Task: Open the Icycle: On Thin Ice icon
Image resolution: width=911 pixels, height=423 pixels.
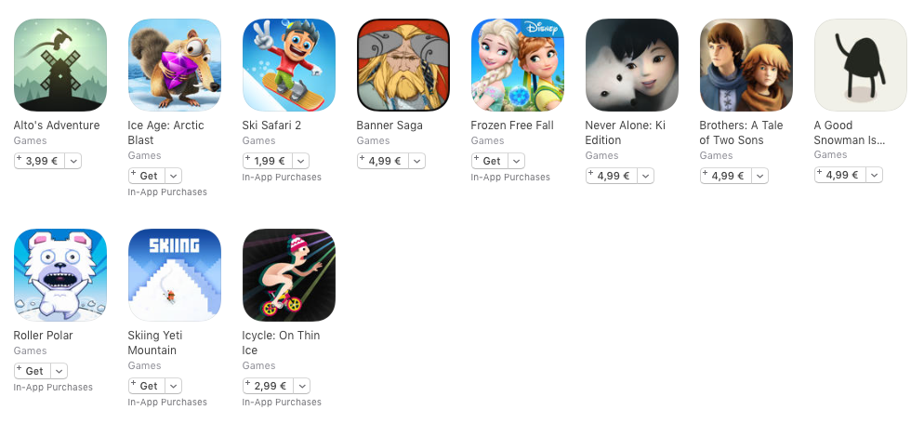Action: click(289, 275)
